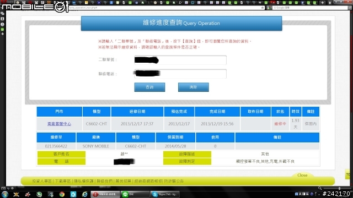The height and width of the screenshot is (198, 353).
Task: Click the topmost Opera sidebar panel icon
Action: point(2,14)
